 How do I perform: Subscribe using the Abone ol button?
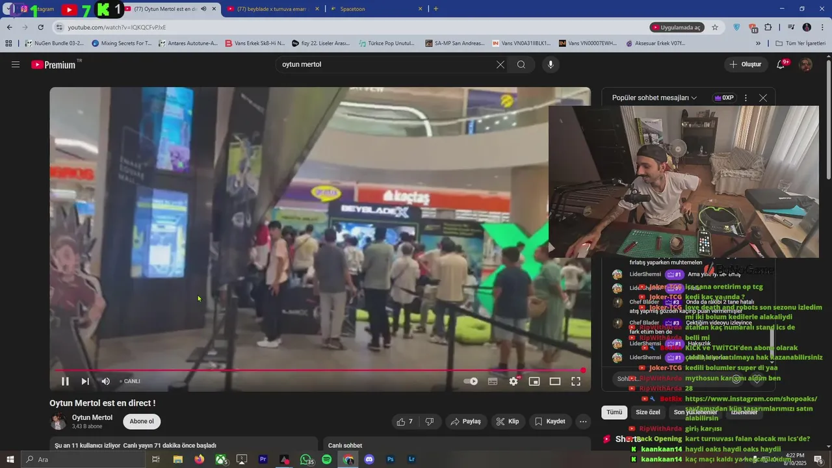coord(142,421)
